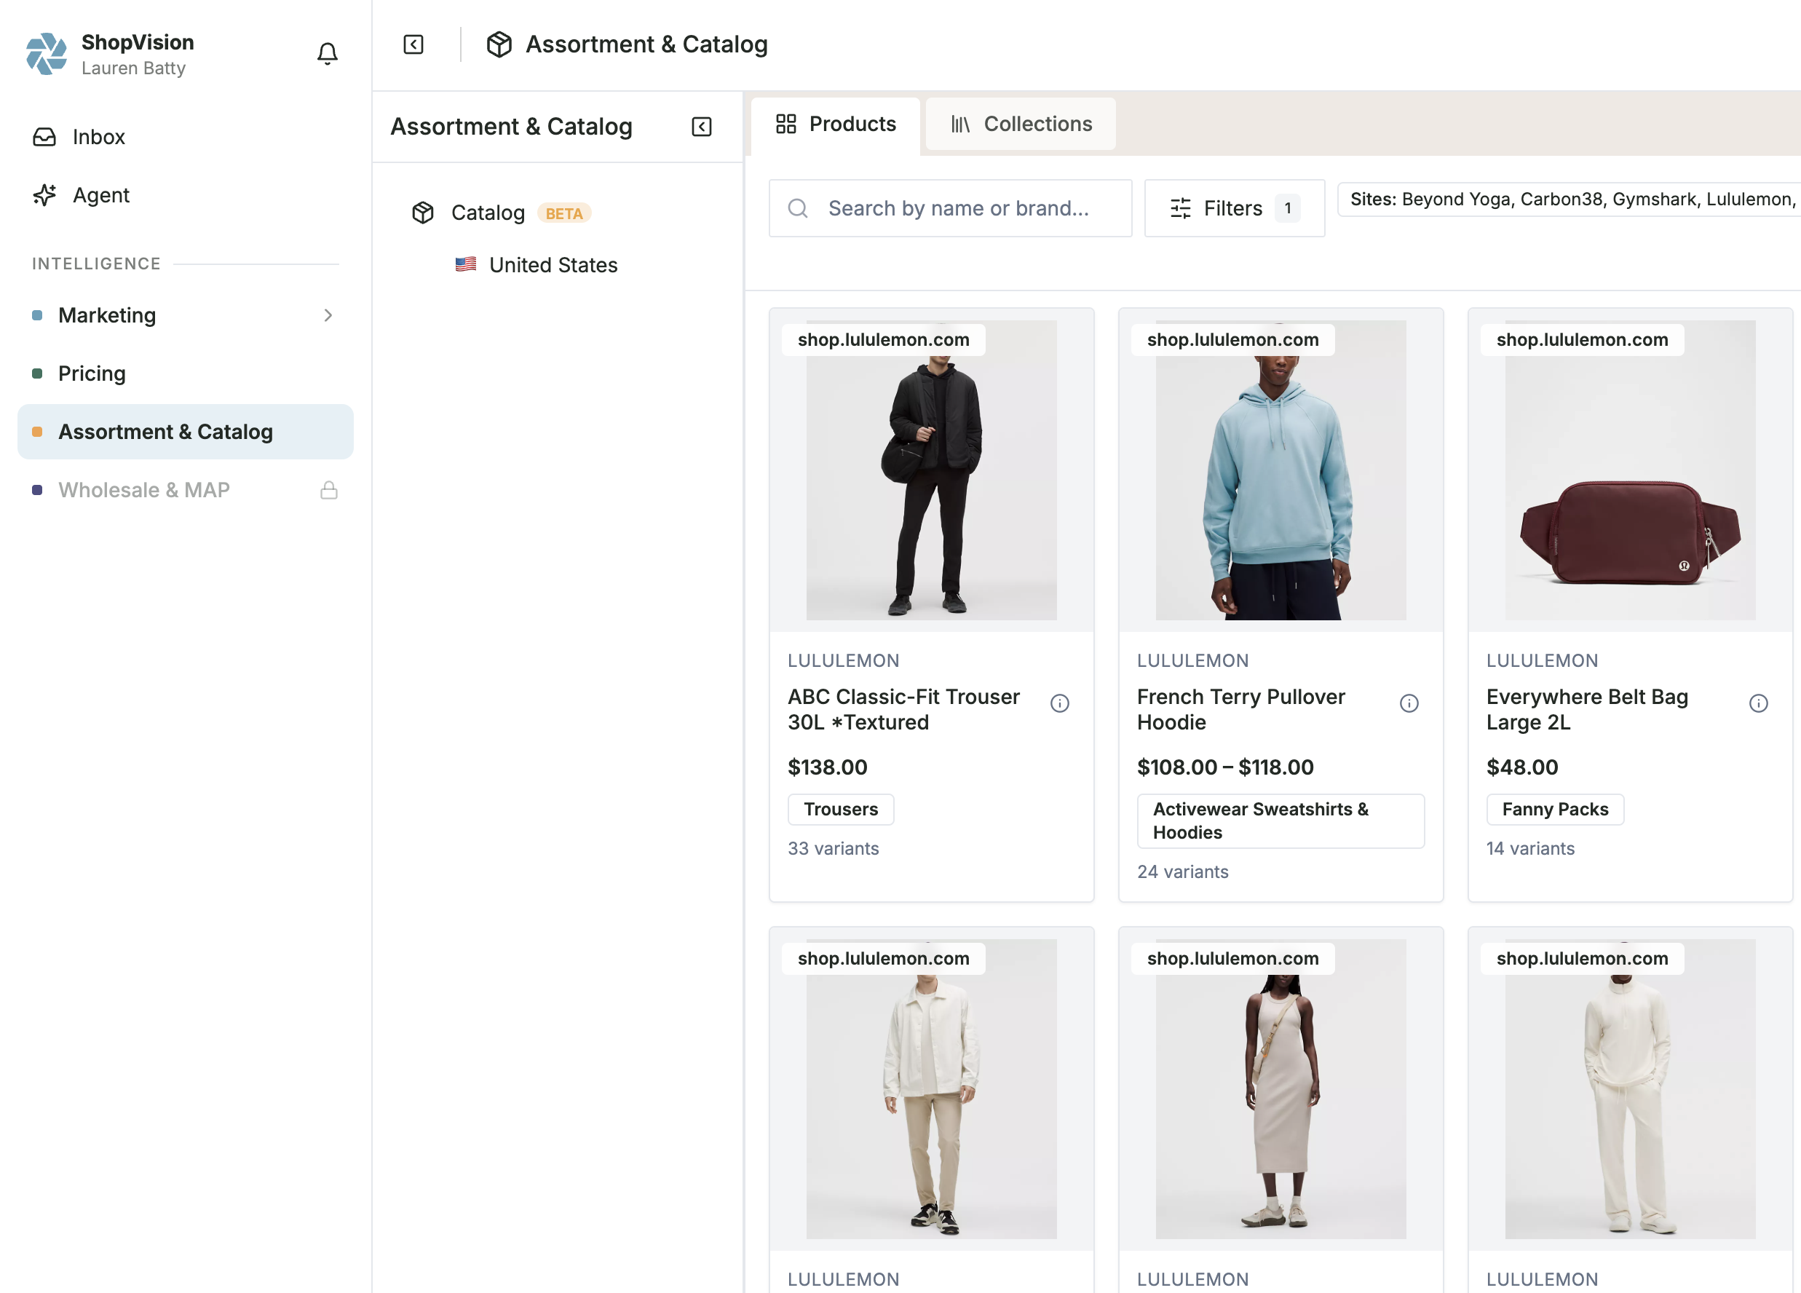The image size is (1801, 1293).
Task: Switch to the Collections tab
Action: pos(1021,124)
